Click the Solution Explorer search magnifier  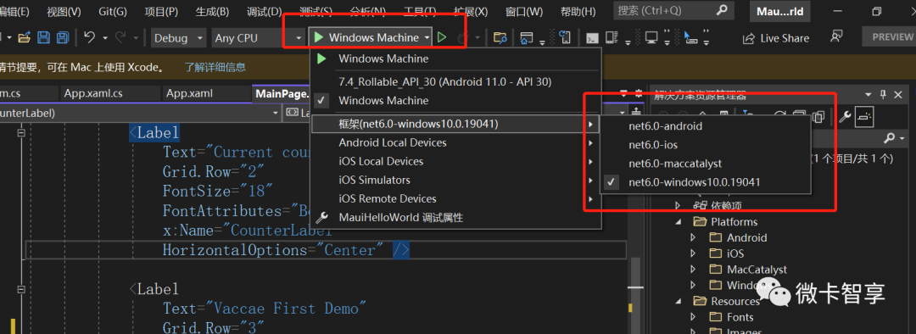(x=889, y=139)
